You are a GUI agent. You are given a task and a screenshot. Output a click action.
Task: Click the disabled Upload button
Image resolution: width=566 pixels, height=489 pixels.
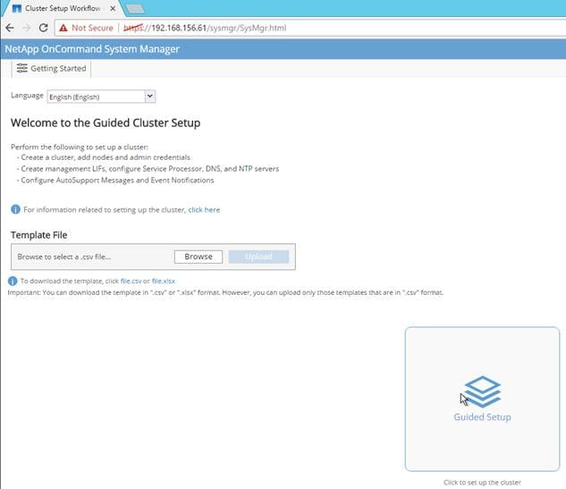coord(258,257)
